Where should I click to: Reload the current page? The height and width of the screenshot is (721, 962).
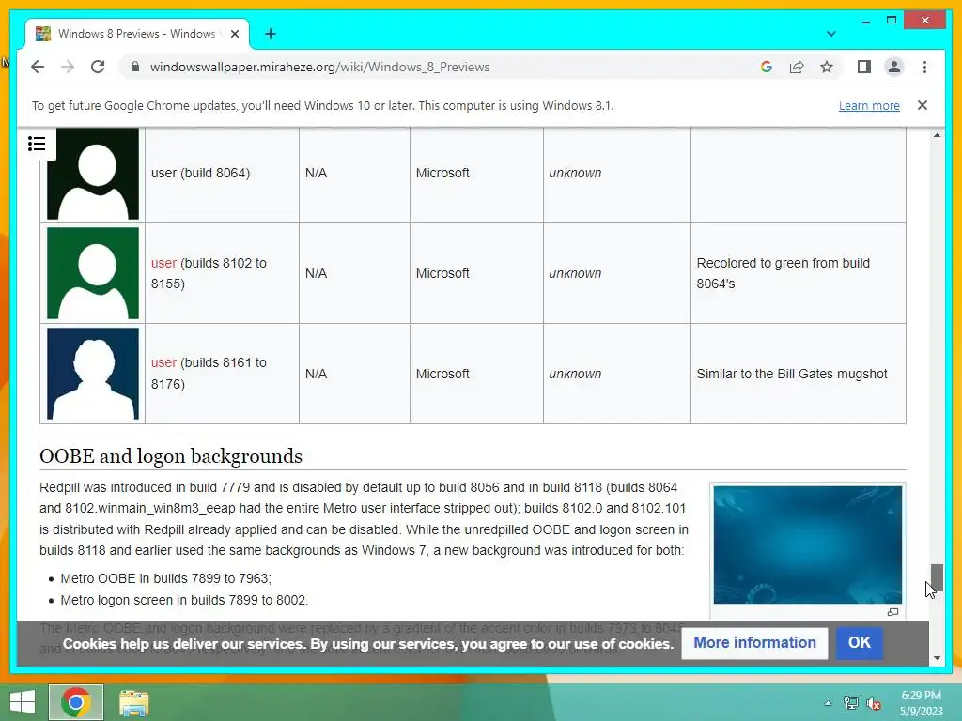coord(98,67)
